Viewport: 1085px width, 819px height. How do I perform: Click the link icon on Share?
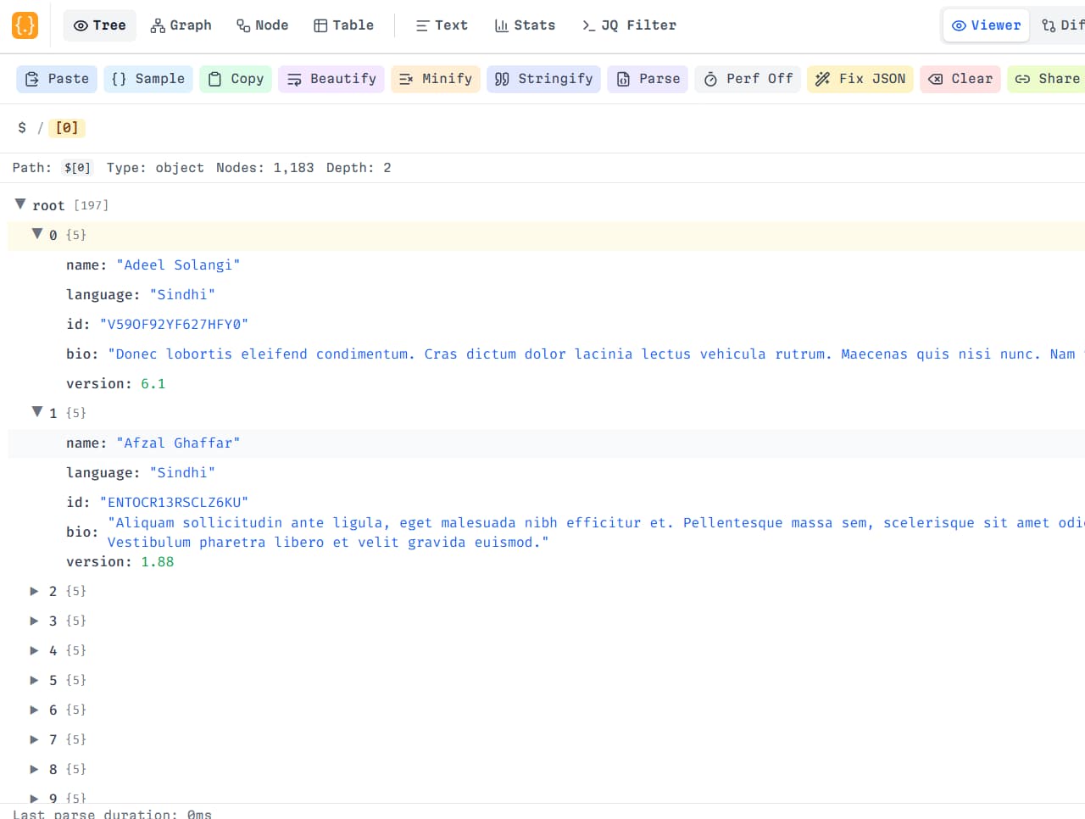(1023, 79)
